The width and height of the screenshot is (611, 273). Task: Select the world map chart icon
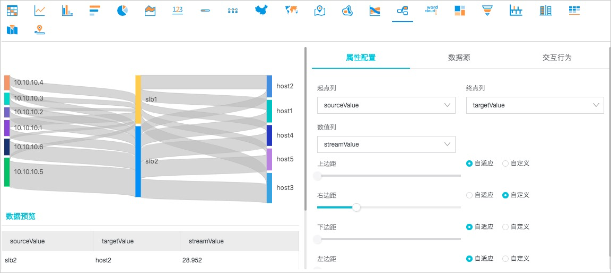(292, 10)
